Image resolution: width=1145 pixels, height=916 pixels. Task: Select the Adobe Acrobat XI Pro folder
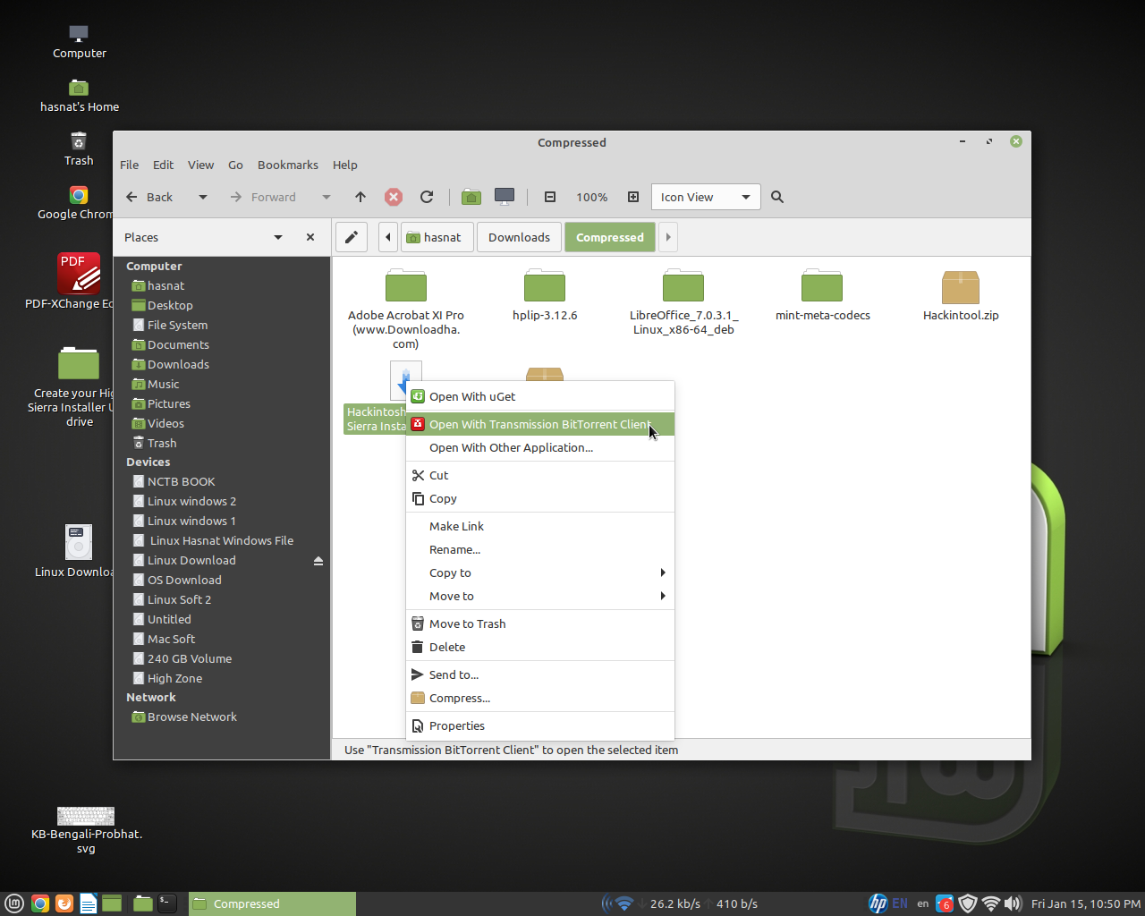point(406,309)
